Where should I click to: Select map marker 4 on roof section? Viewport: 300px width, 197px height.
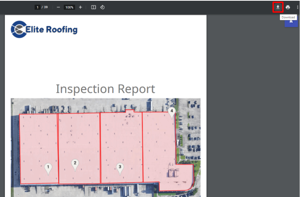coord(172,113)
